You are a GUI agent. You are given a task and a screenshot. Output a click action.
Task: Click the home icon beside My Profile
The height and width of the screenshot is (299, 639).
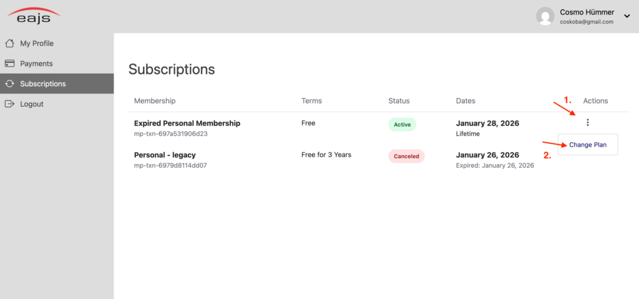coord(9,44)
